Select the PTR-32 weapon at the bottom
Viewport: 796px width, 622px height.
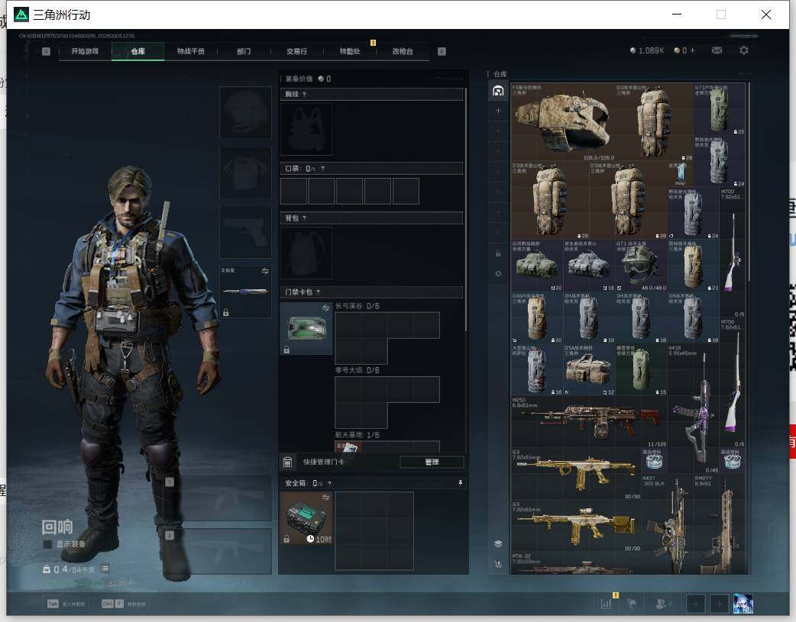[x=576, y=564]
